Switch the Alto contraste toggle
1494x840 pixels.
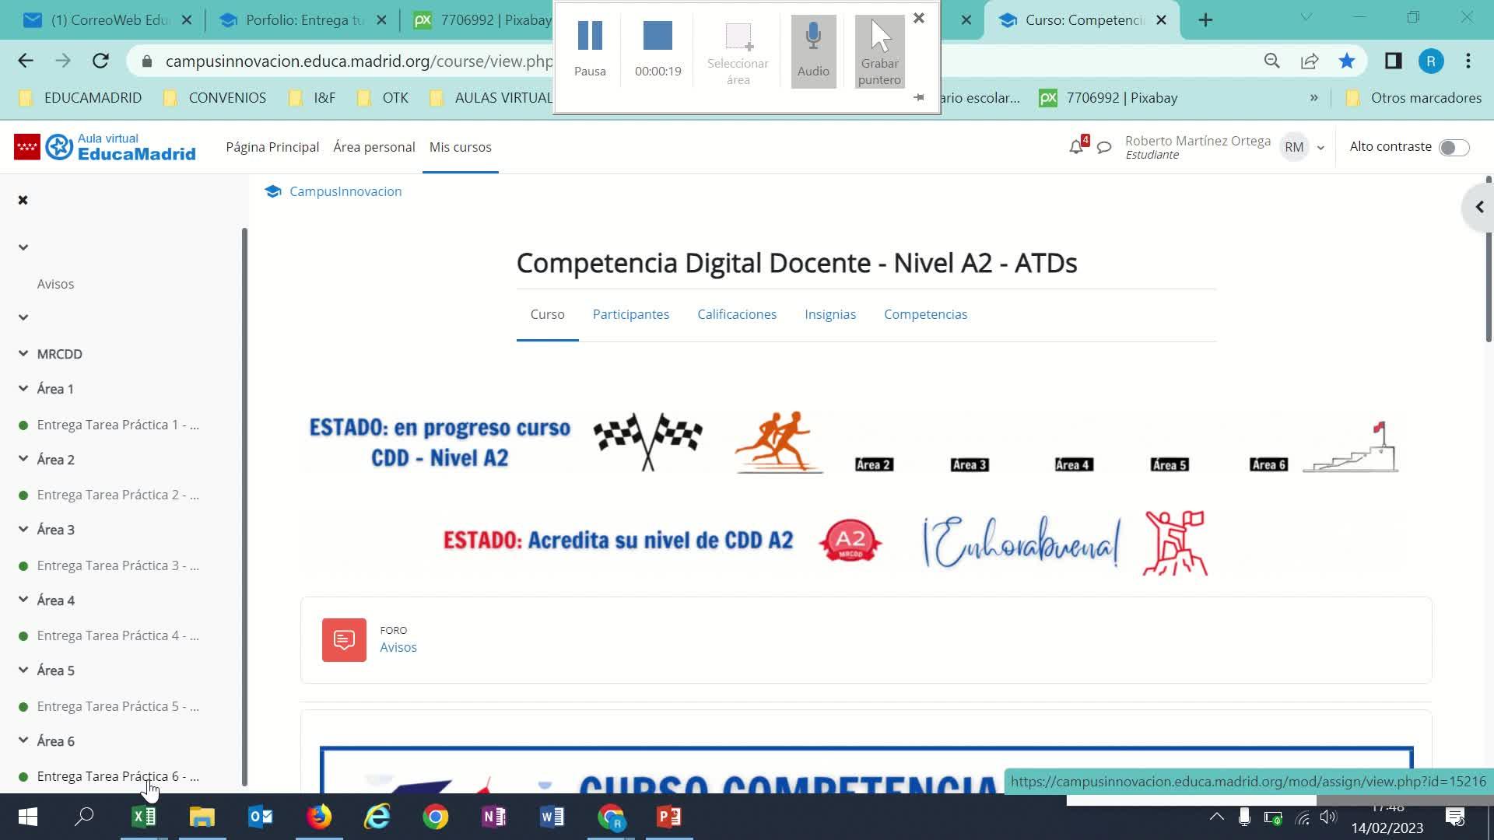click(1453, 148)
